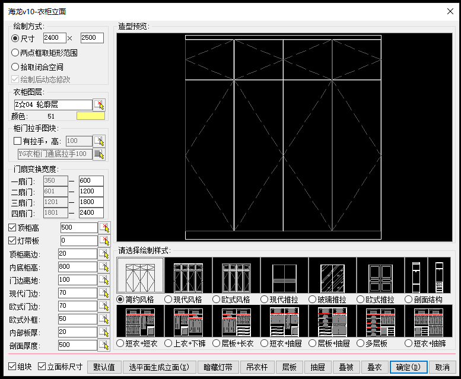The height and width of the screenshot is (379, 461).
Task: Toggle the 组块 checkbox
Action: 13,367
